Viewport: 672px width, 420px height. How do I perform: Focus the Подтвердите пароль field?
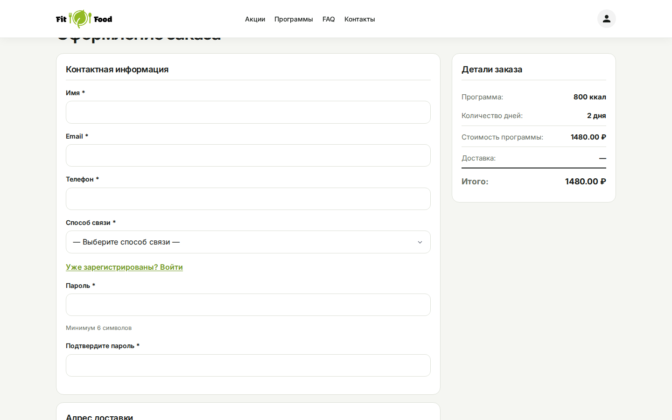248,365
